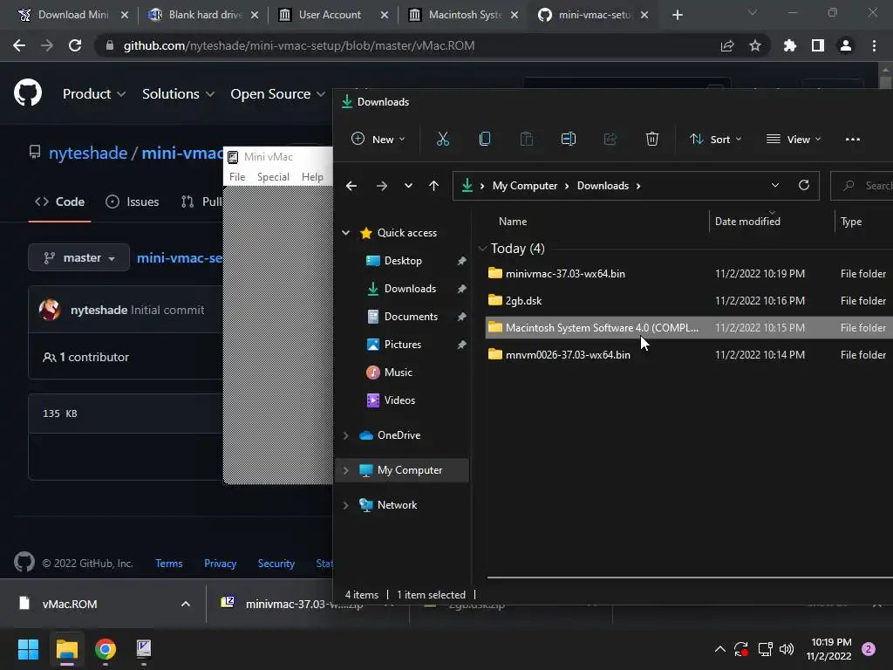Open the notification badge in the tray
Image resolution: width=893 pixels, height=670 pixels.
(x=869, y=649)
